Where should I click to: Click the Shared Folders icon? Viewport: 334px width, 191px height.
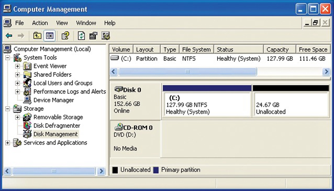(x=27, y=74)
